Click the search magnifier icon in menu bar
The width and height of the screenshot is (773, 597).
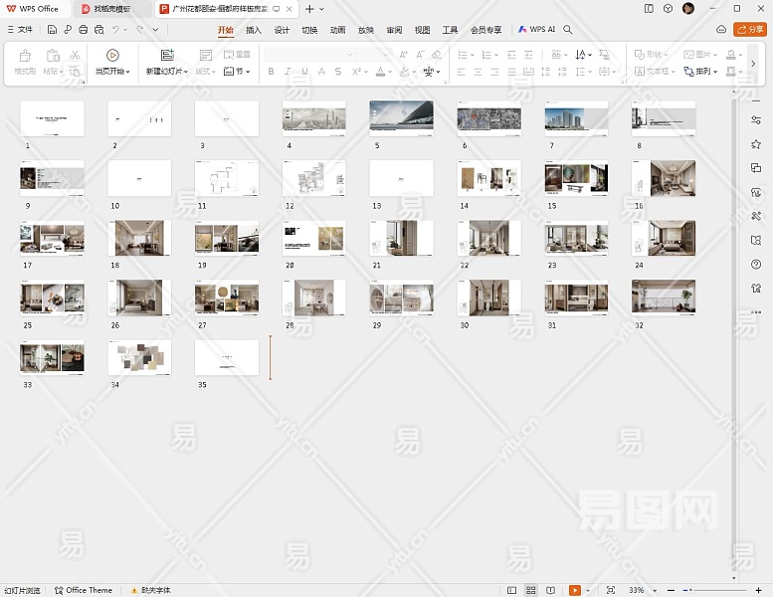point(568,30)
